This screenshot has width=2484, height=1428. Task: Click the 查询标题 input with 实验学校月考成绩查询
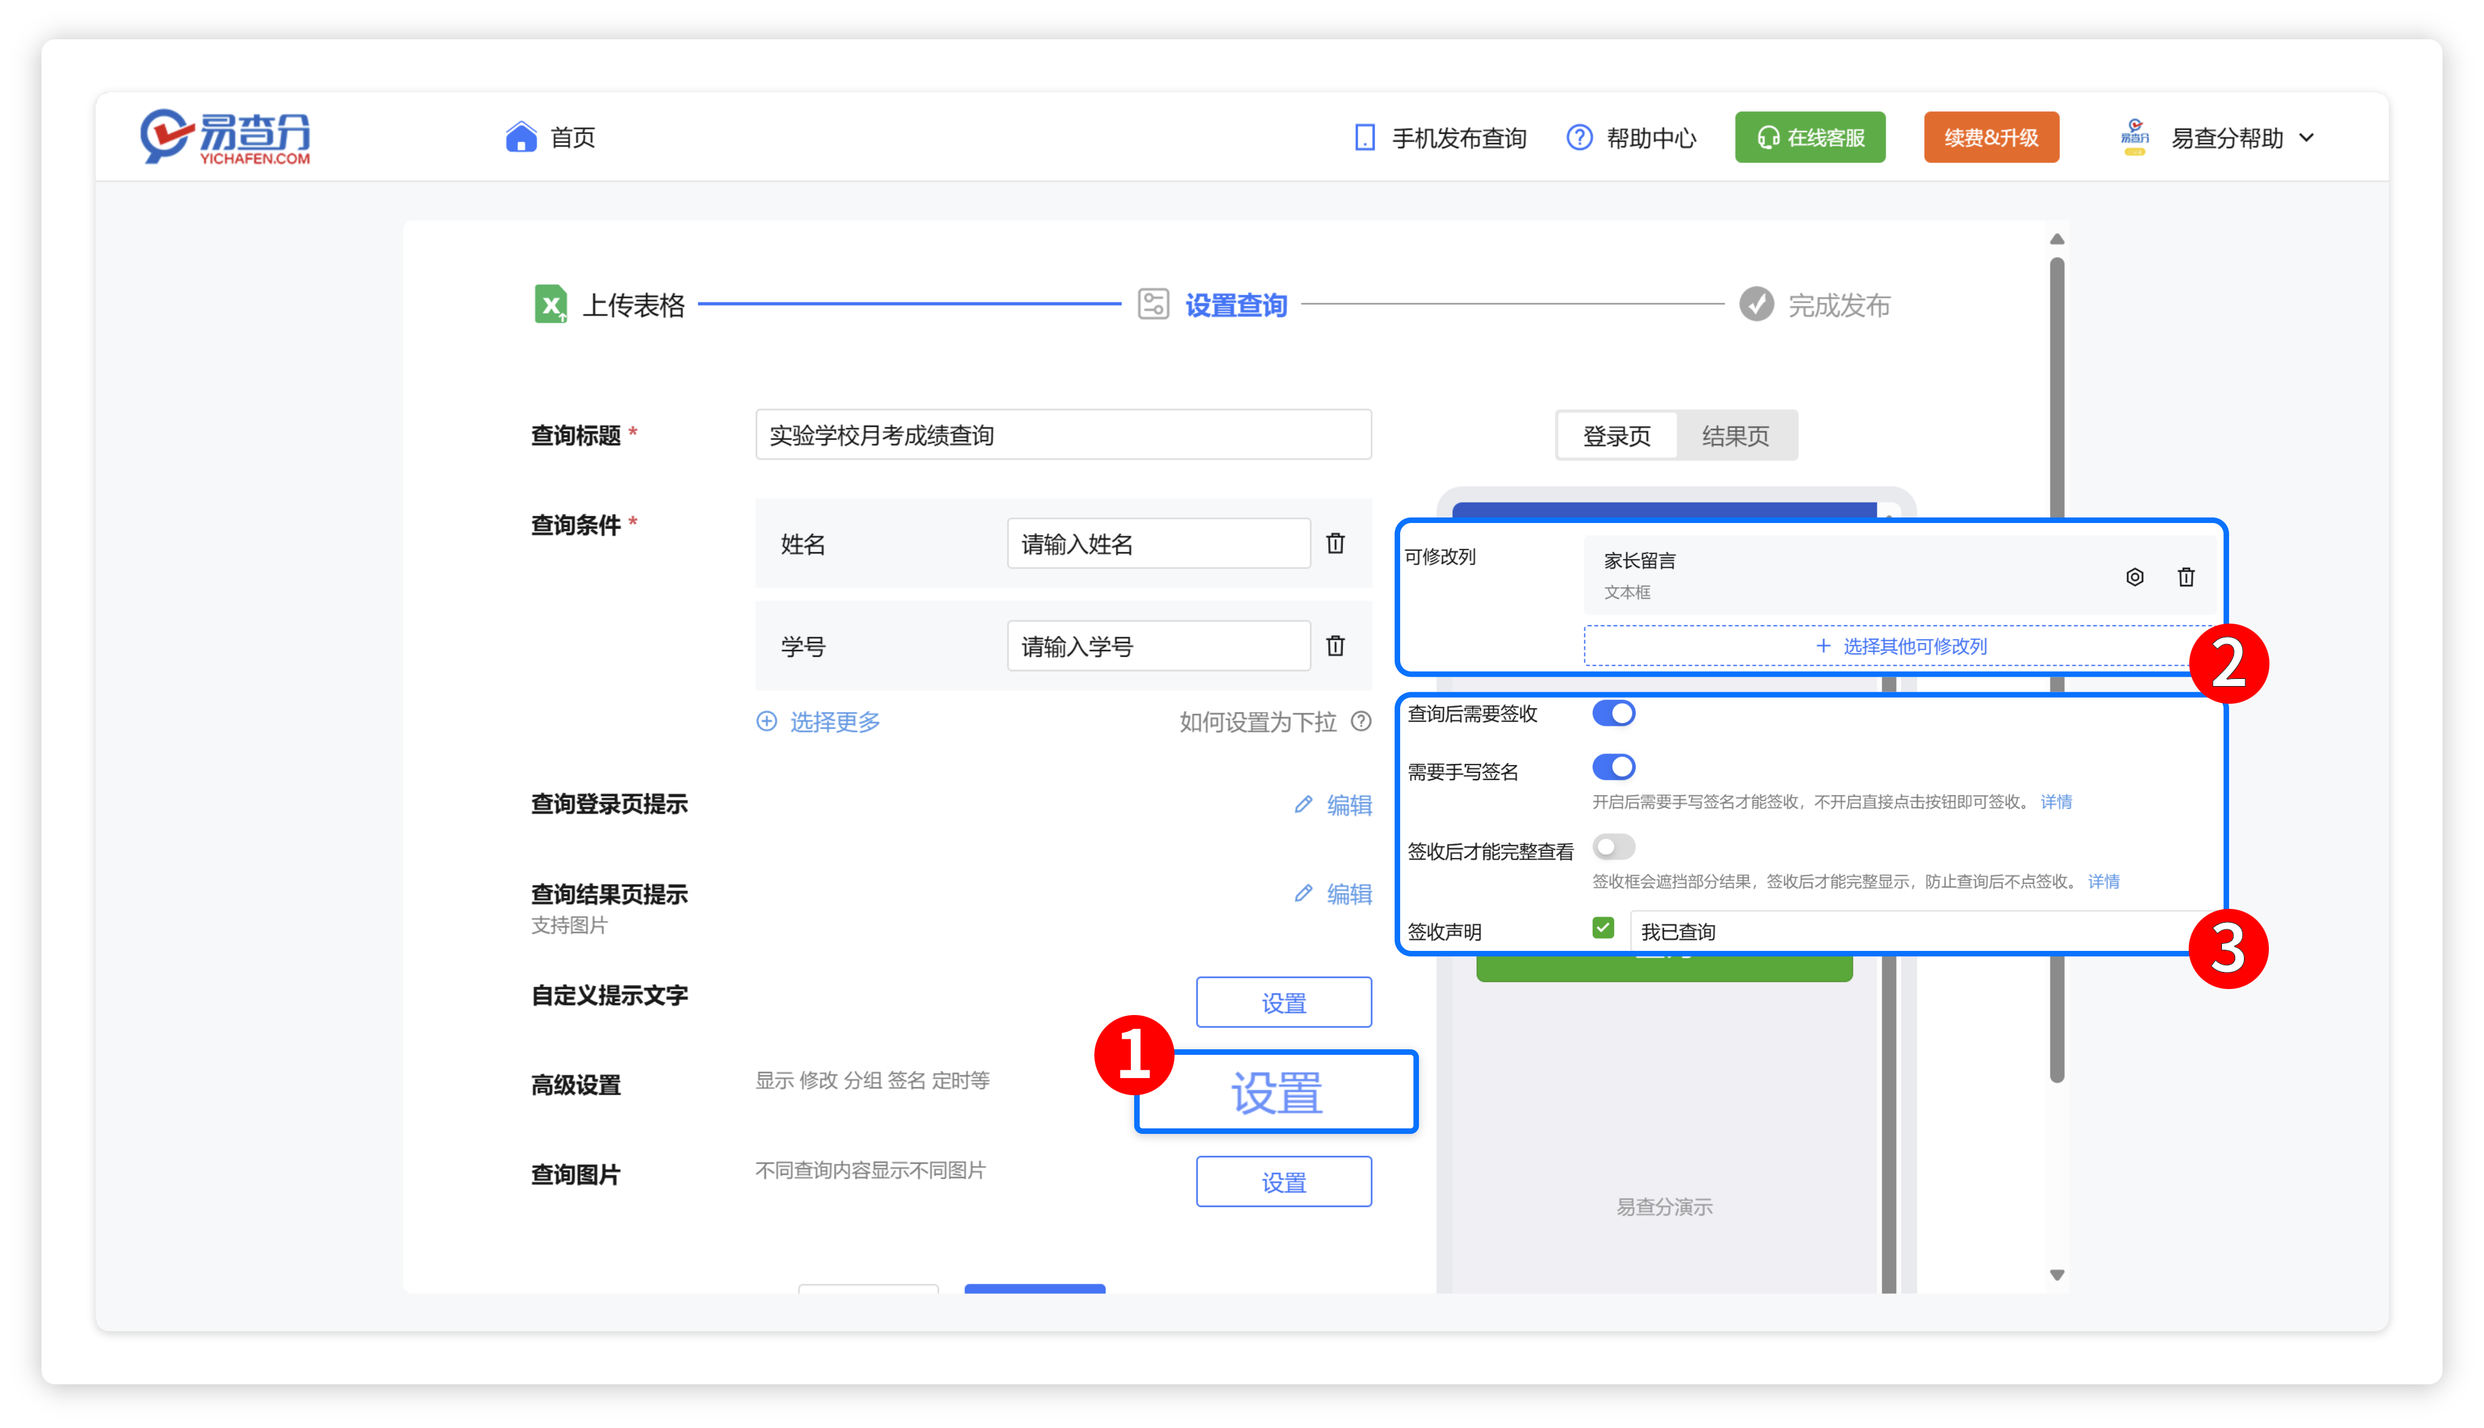[1062, 435]
